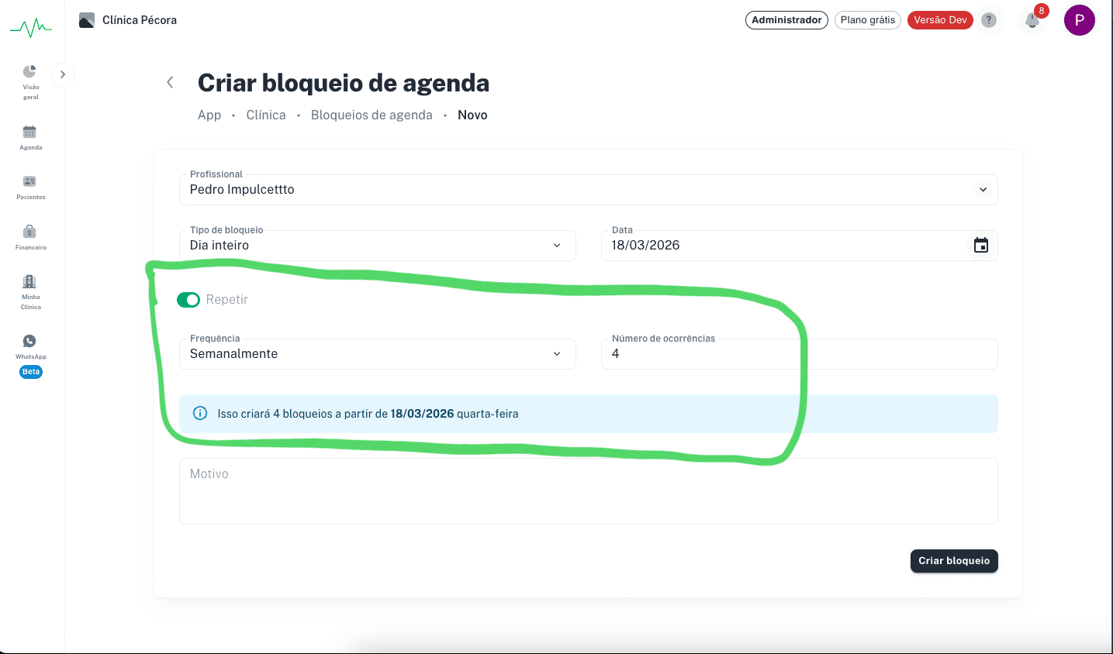Image resolution: width=1113 pixels, height=654 pixels.
Task: Click the Administrador badge
Action: [x=786, y=20]
